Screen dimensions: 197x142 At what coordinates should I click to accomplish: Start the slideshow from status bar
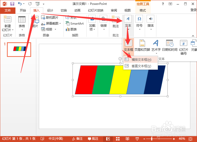(137, 139)
